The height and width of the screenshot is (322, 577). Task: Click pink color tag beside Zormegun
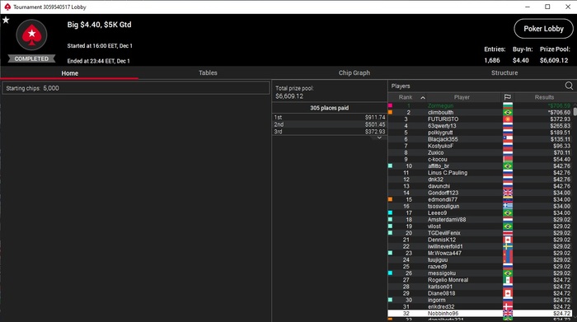pyautogui.click(x=390, y=105)
